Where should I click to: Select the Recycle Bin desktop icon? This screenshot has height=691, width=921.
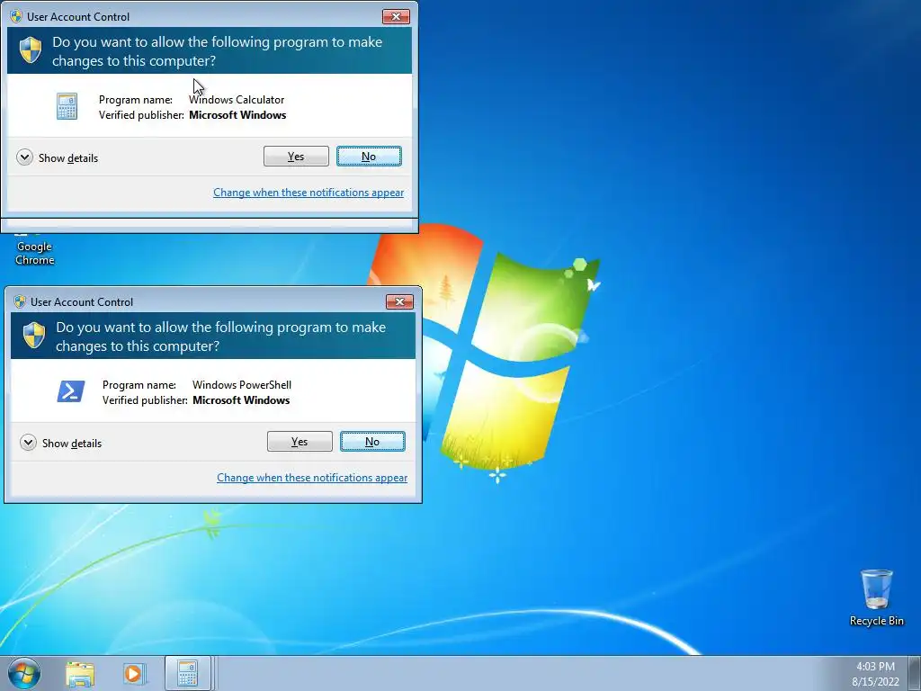876,597
